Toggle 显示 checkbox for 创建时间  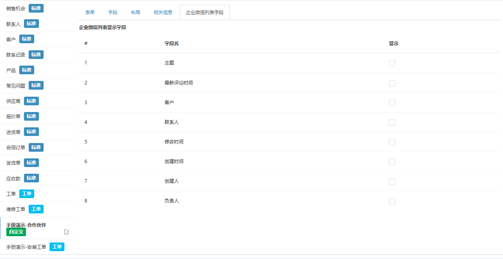(x=392, y=162)
